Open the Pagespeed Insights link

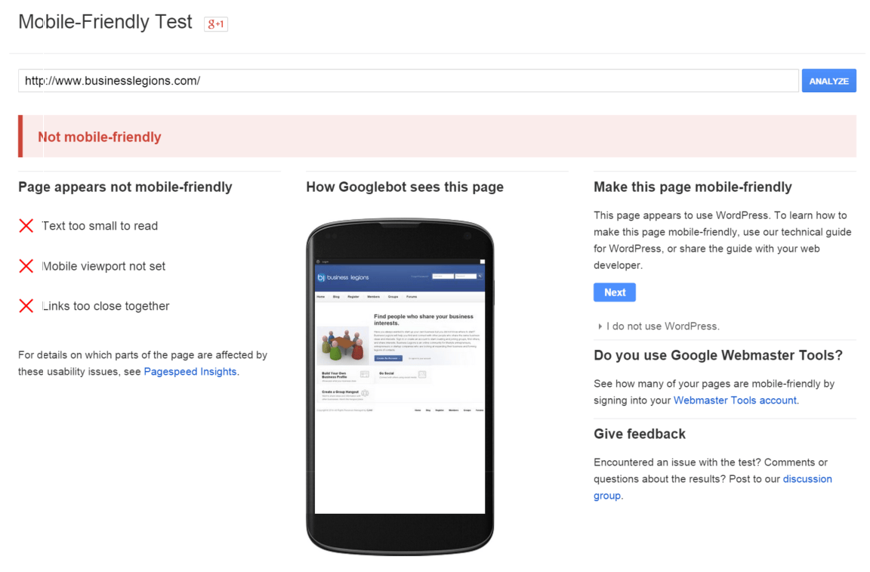(190, 371)
